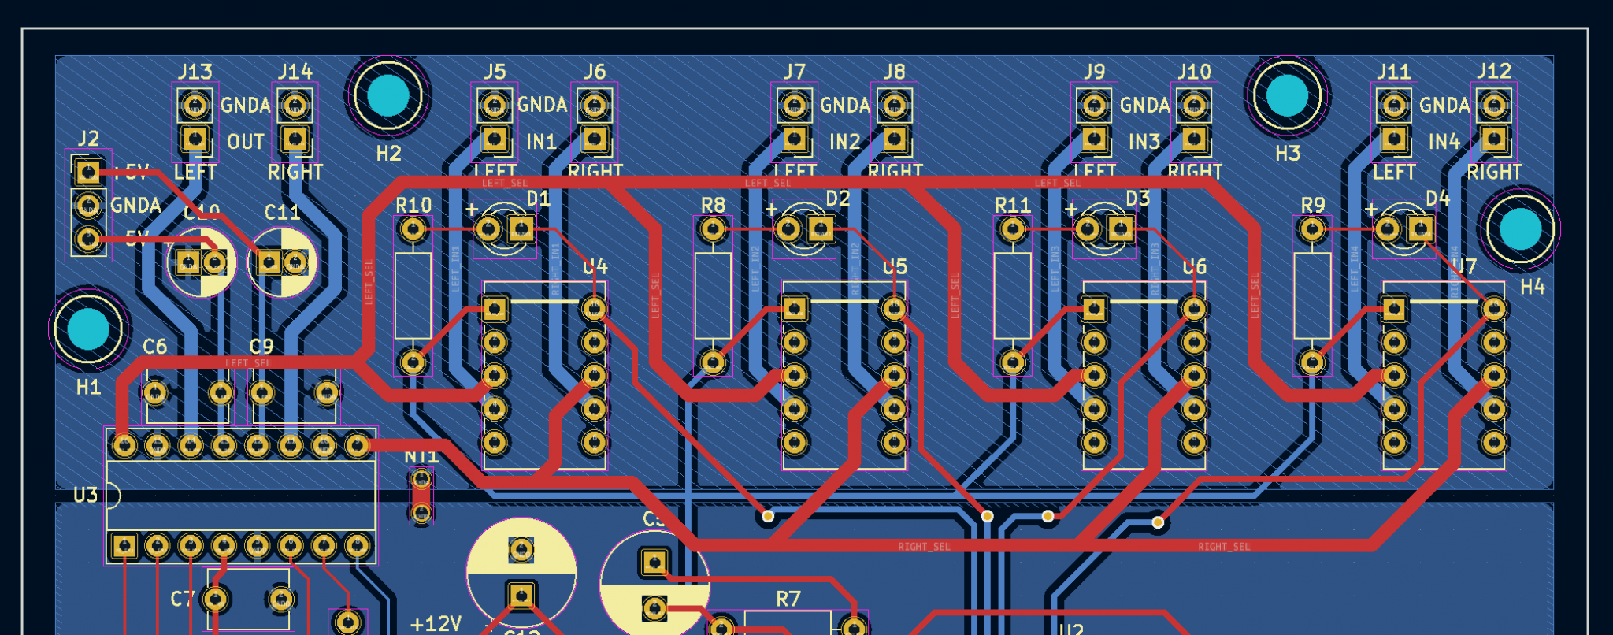
Task: Click the top pad of NT1 net tie
Action: [421, 479]
